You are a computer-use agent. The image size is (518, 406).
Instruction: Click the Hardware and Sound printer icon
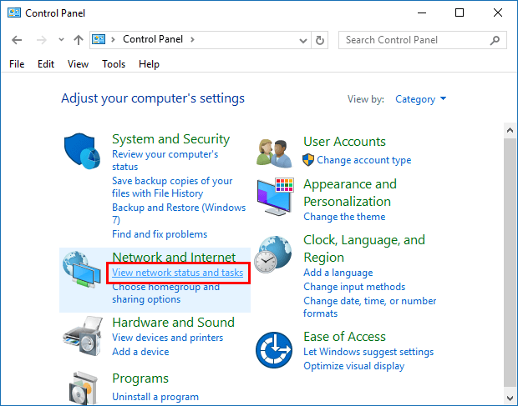[x=83, y=335]
